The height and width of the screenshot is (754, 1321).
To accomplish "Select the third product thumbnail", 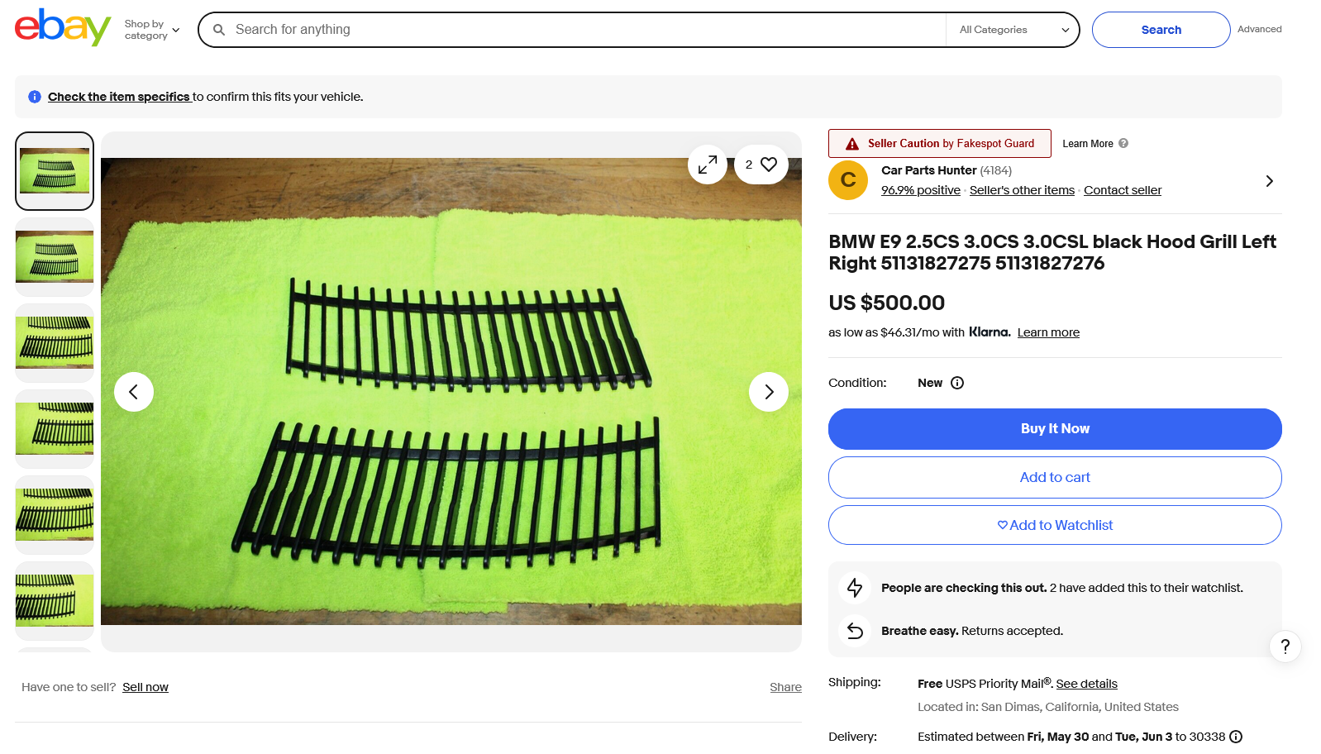I will 55,342.
